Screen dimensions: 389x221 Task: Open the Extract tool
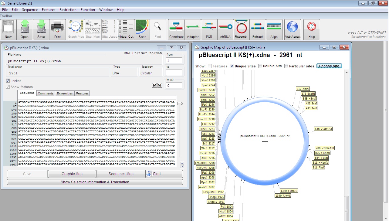pyautogui.click(x=258, y=29)
